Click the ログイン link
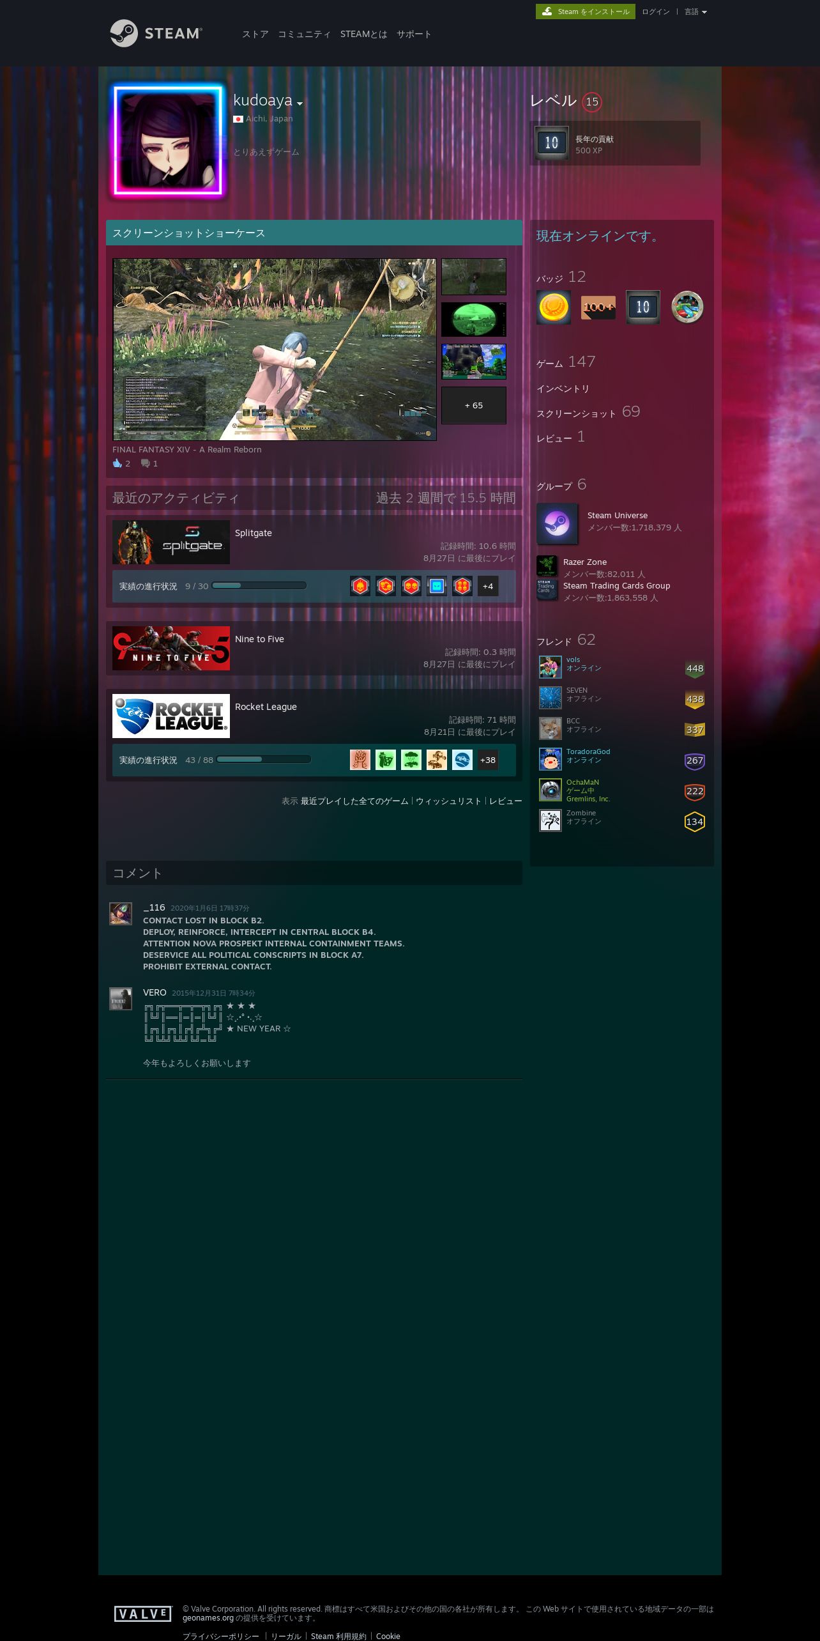The width and height of the screenshot is (820, 1641). point(656,12)
